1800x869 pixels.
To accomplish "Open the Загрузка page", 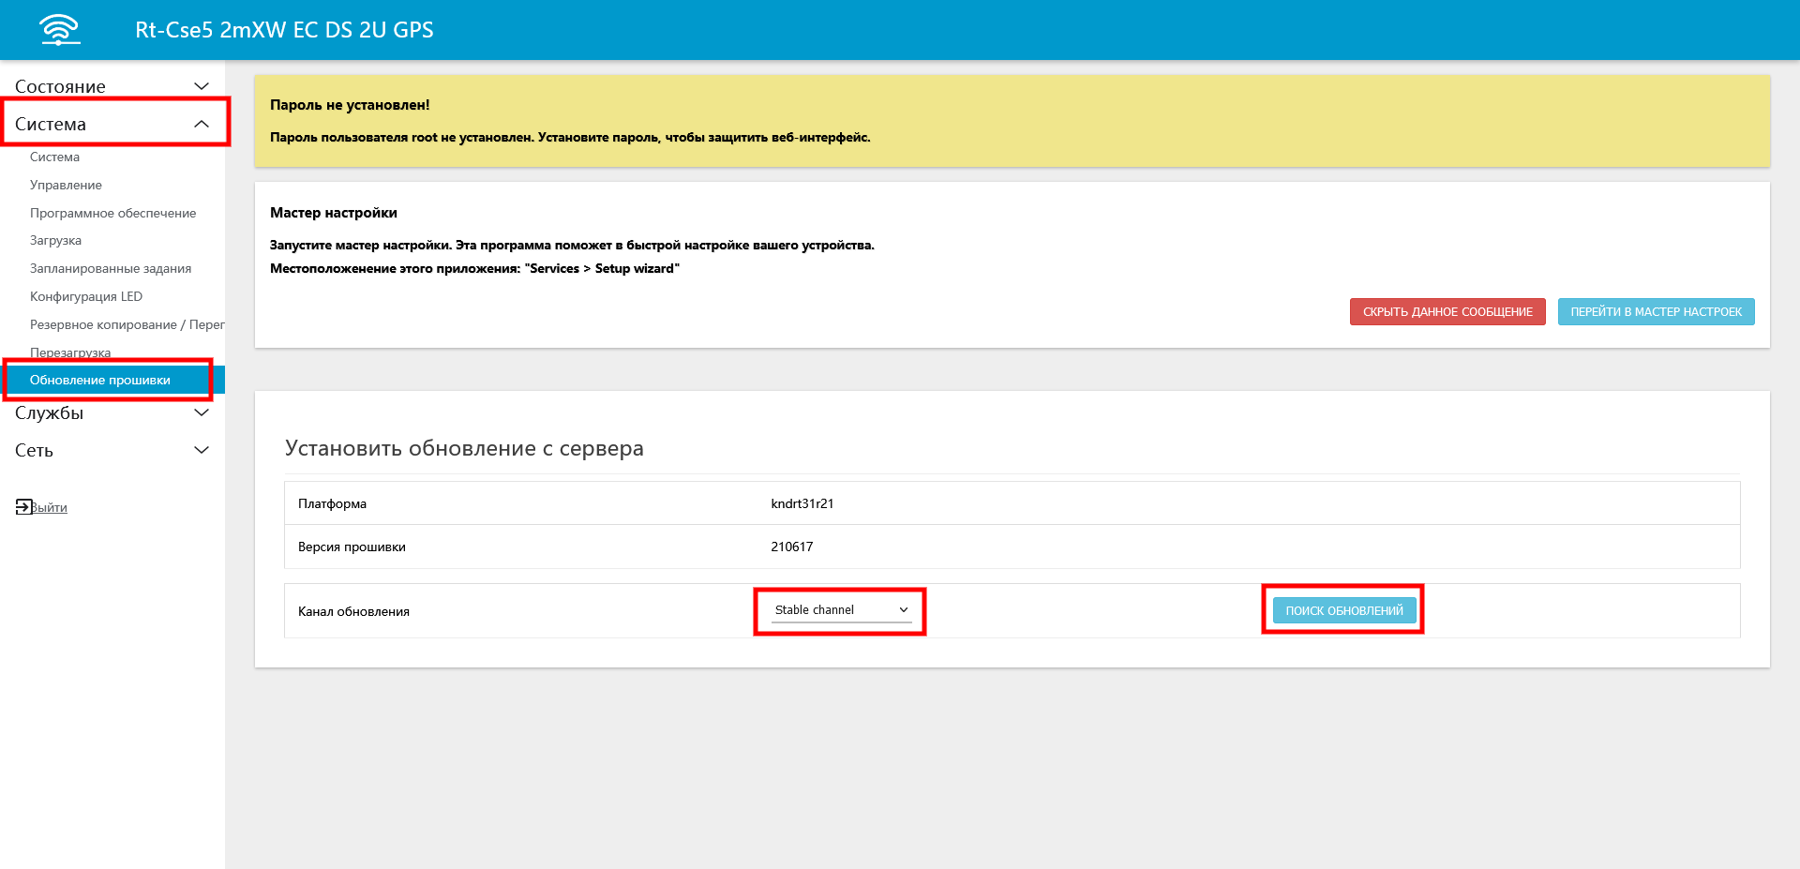I will 55,240.
